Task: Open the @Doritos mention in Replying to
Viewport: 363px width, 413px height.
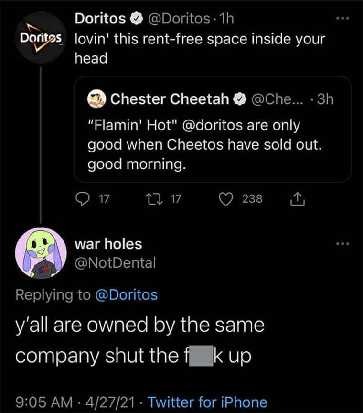Action: tap(127, 295)
